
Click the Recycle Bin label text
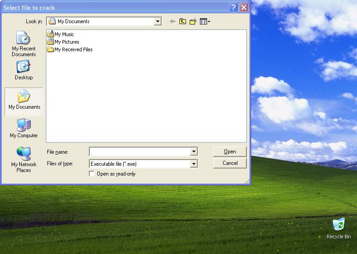(339, 237)
